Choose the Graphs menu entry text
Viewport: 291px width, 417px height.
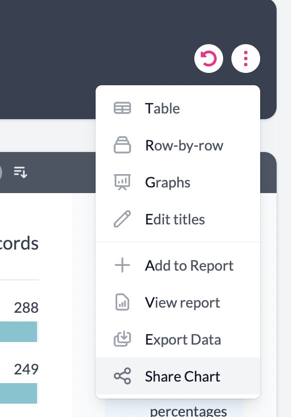point(168,183)
